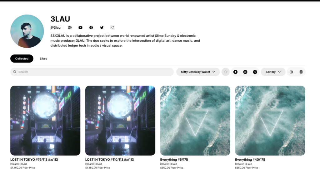Image resolution: width=320 pixels, height=179 pixels.
Task: Expand the Sort by dropdown
Action: tap(273, 72)
